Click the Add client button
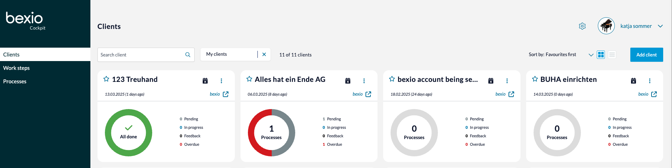Viewport: 672px width, 168px height. 647,55
